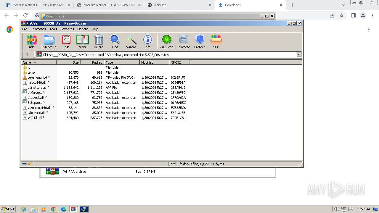
Task: Click the Protect shield icon
Action: (x=200, y=41)
